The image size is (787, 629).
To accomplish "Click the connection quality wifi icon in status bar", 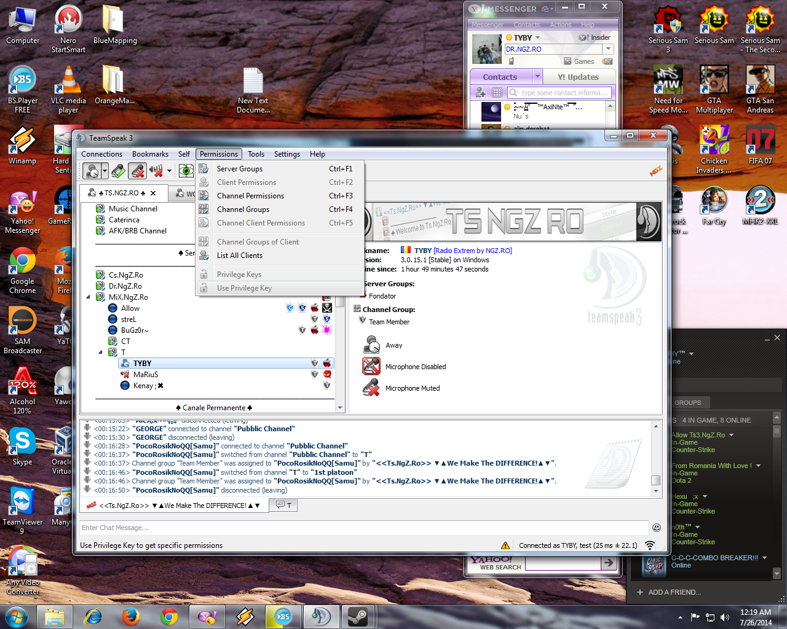I will click(649, 545).
